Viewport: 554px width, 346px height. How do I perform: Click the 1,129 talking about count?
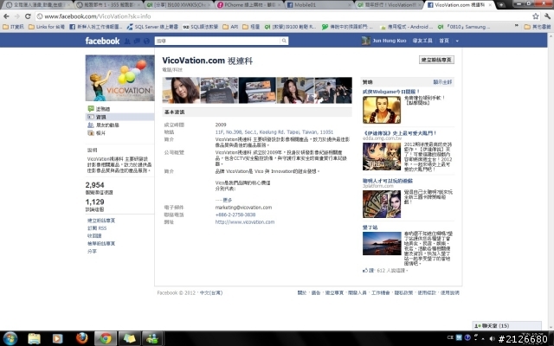point(94,202)
